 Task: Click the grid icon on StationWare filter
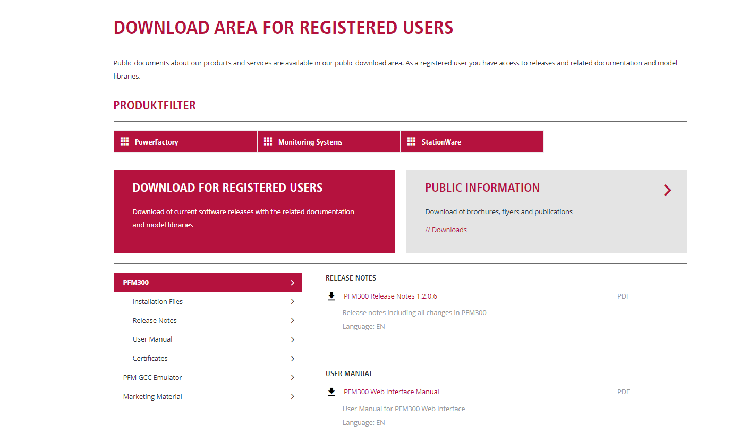click(411, 141)
